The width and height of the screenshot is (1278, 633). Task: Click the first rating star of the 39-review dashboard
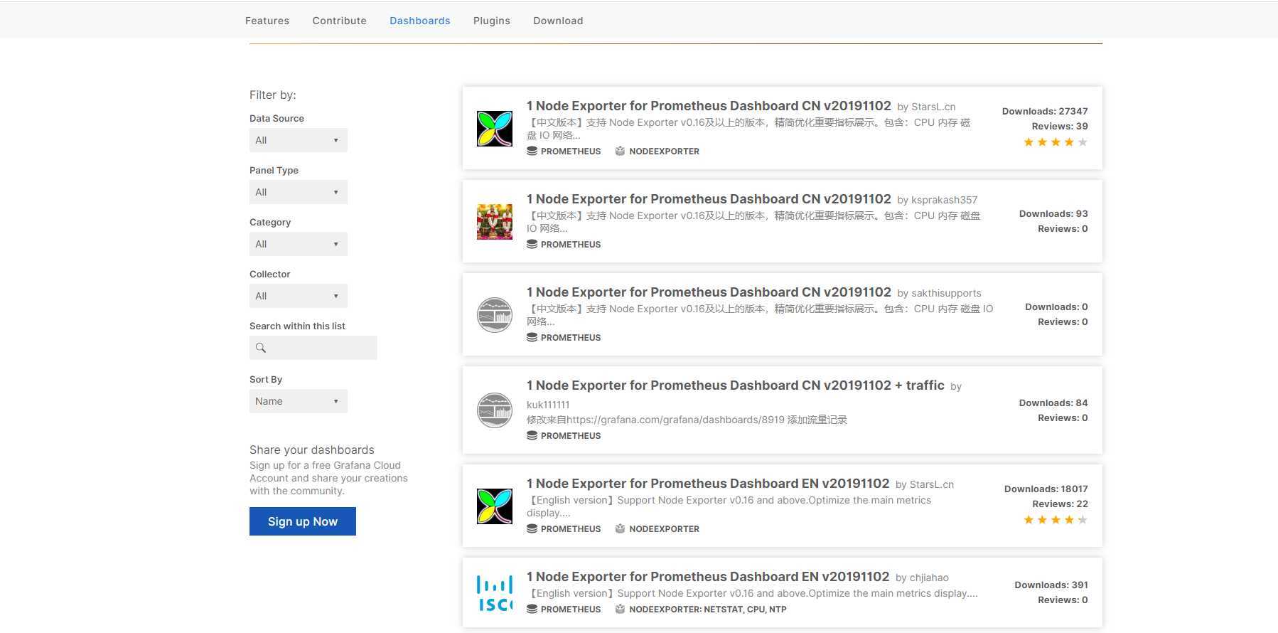point(1029,142)
